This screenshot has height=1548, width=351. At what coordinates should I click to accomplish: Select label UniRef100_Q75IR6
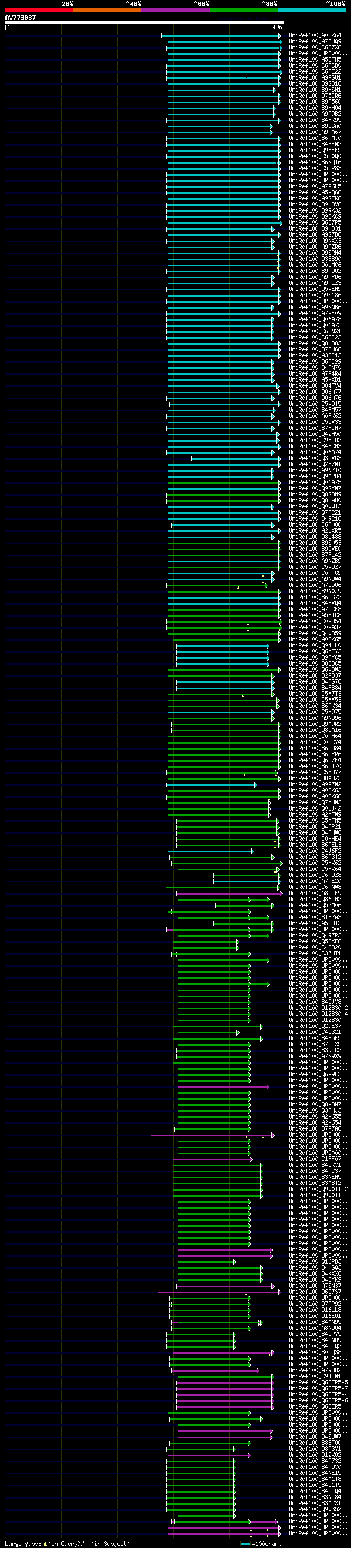click(x=315, y=96)
